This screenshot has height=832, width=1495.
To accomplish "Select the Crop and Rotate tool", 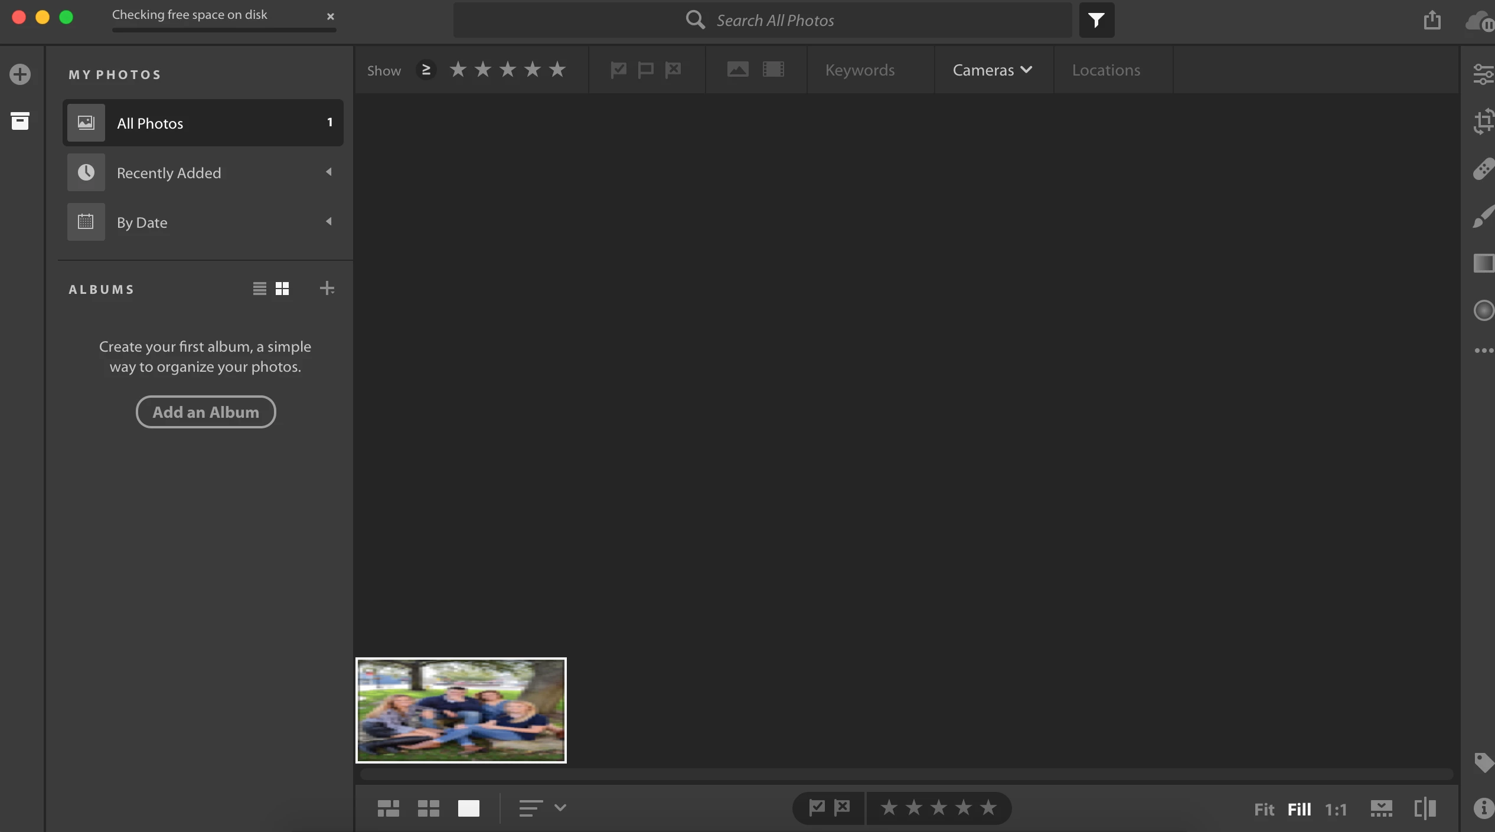I will [1483, 122].
